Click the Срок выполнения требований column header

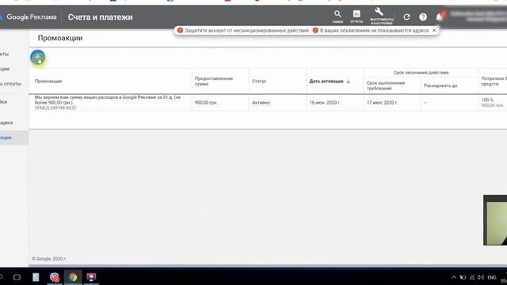386,85
